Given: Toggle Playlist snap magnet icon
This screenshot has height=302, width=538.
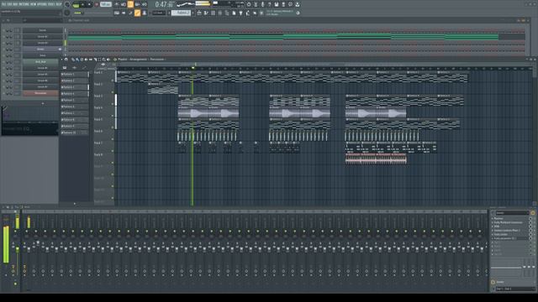Looking at the screenshot, I should tap(66, 60).
